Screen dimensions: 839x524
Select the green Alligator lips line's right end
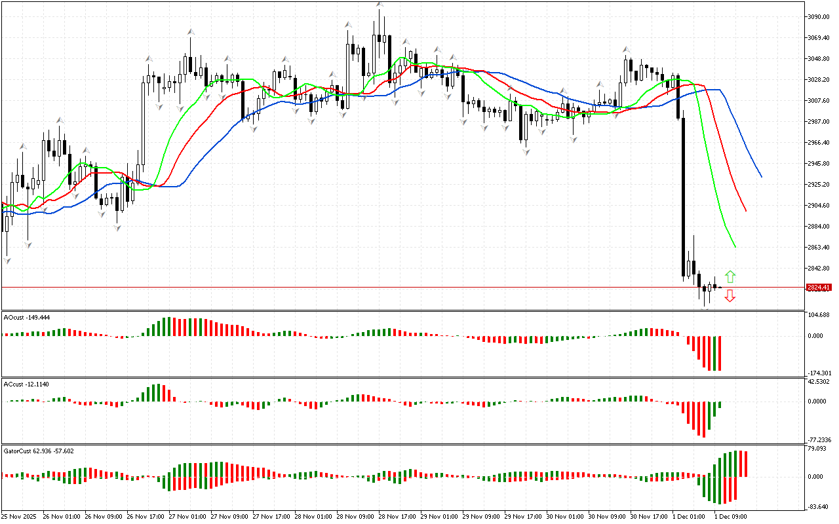735,246
